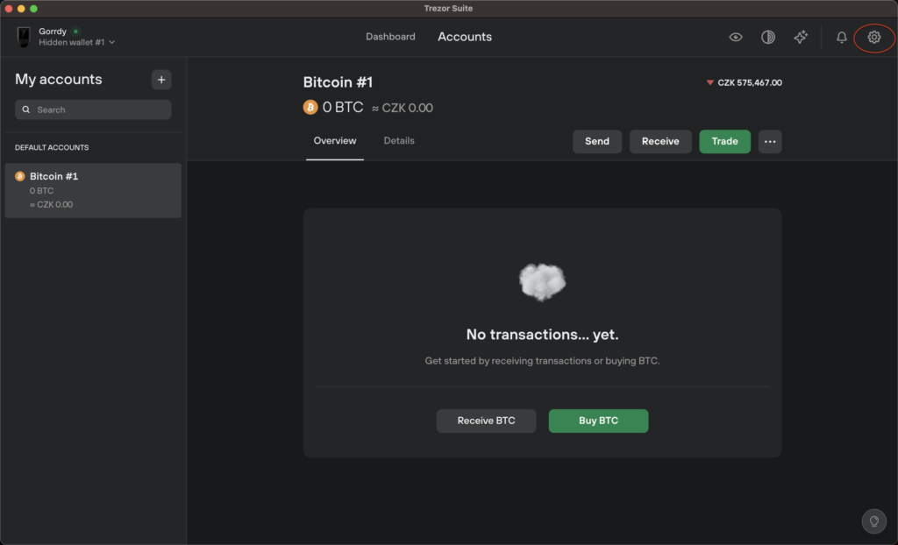Toggle Tor with the half-circle icon

[768, 37]
